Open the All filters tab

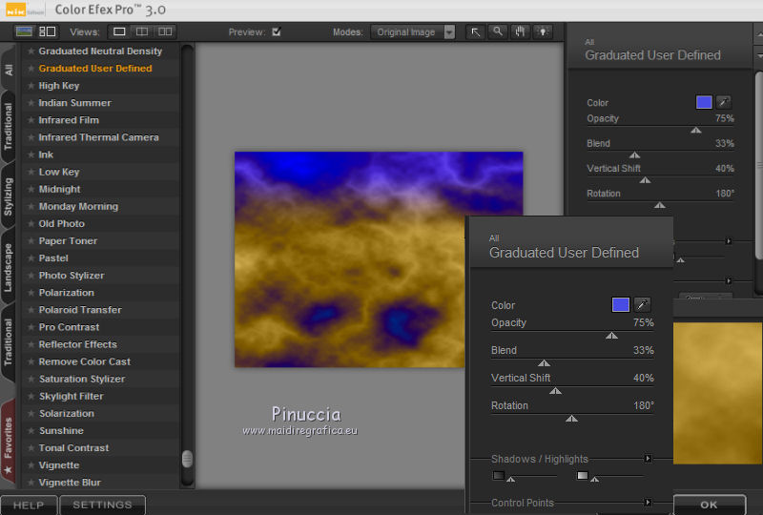(9, 70)
